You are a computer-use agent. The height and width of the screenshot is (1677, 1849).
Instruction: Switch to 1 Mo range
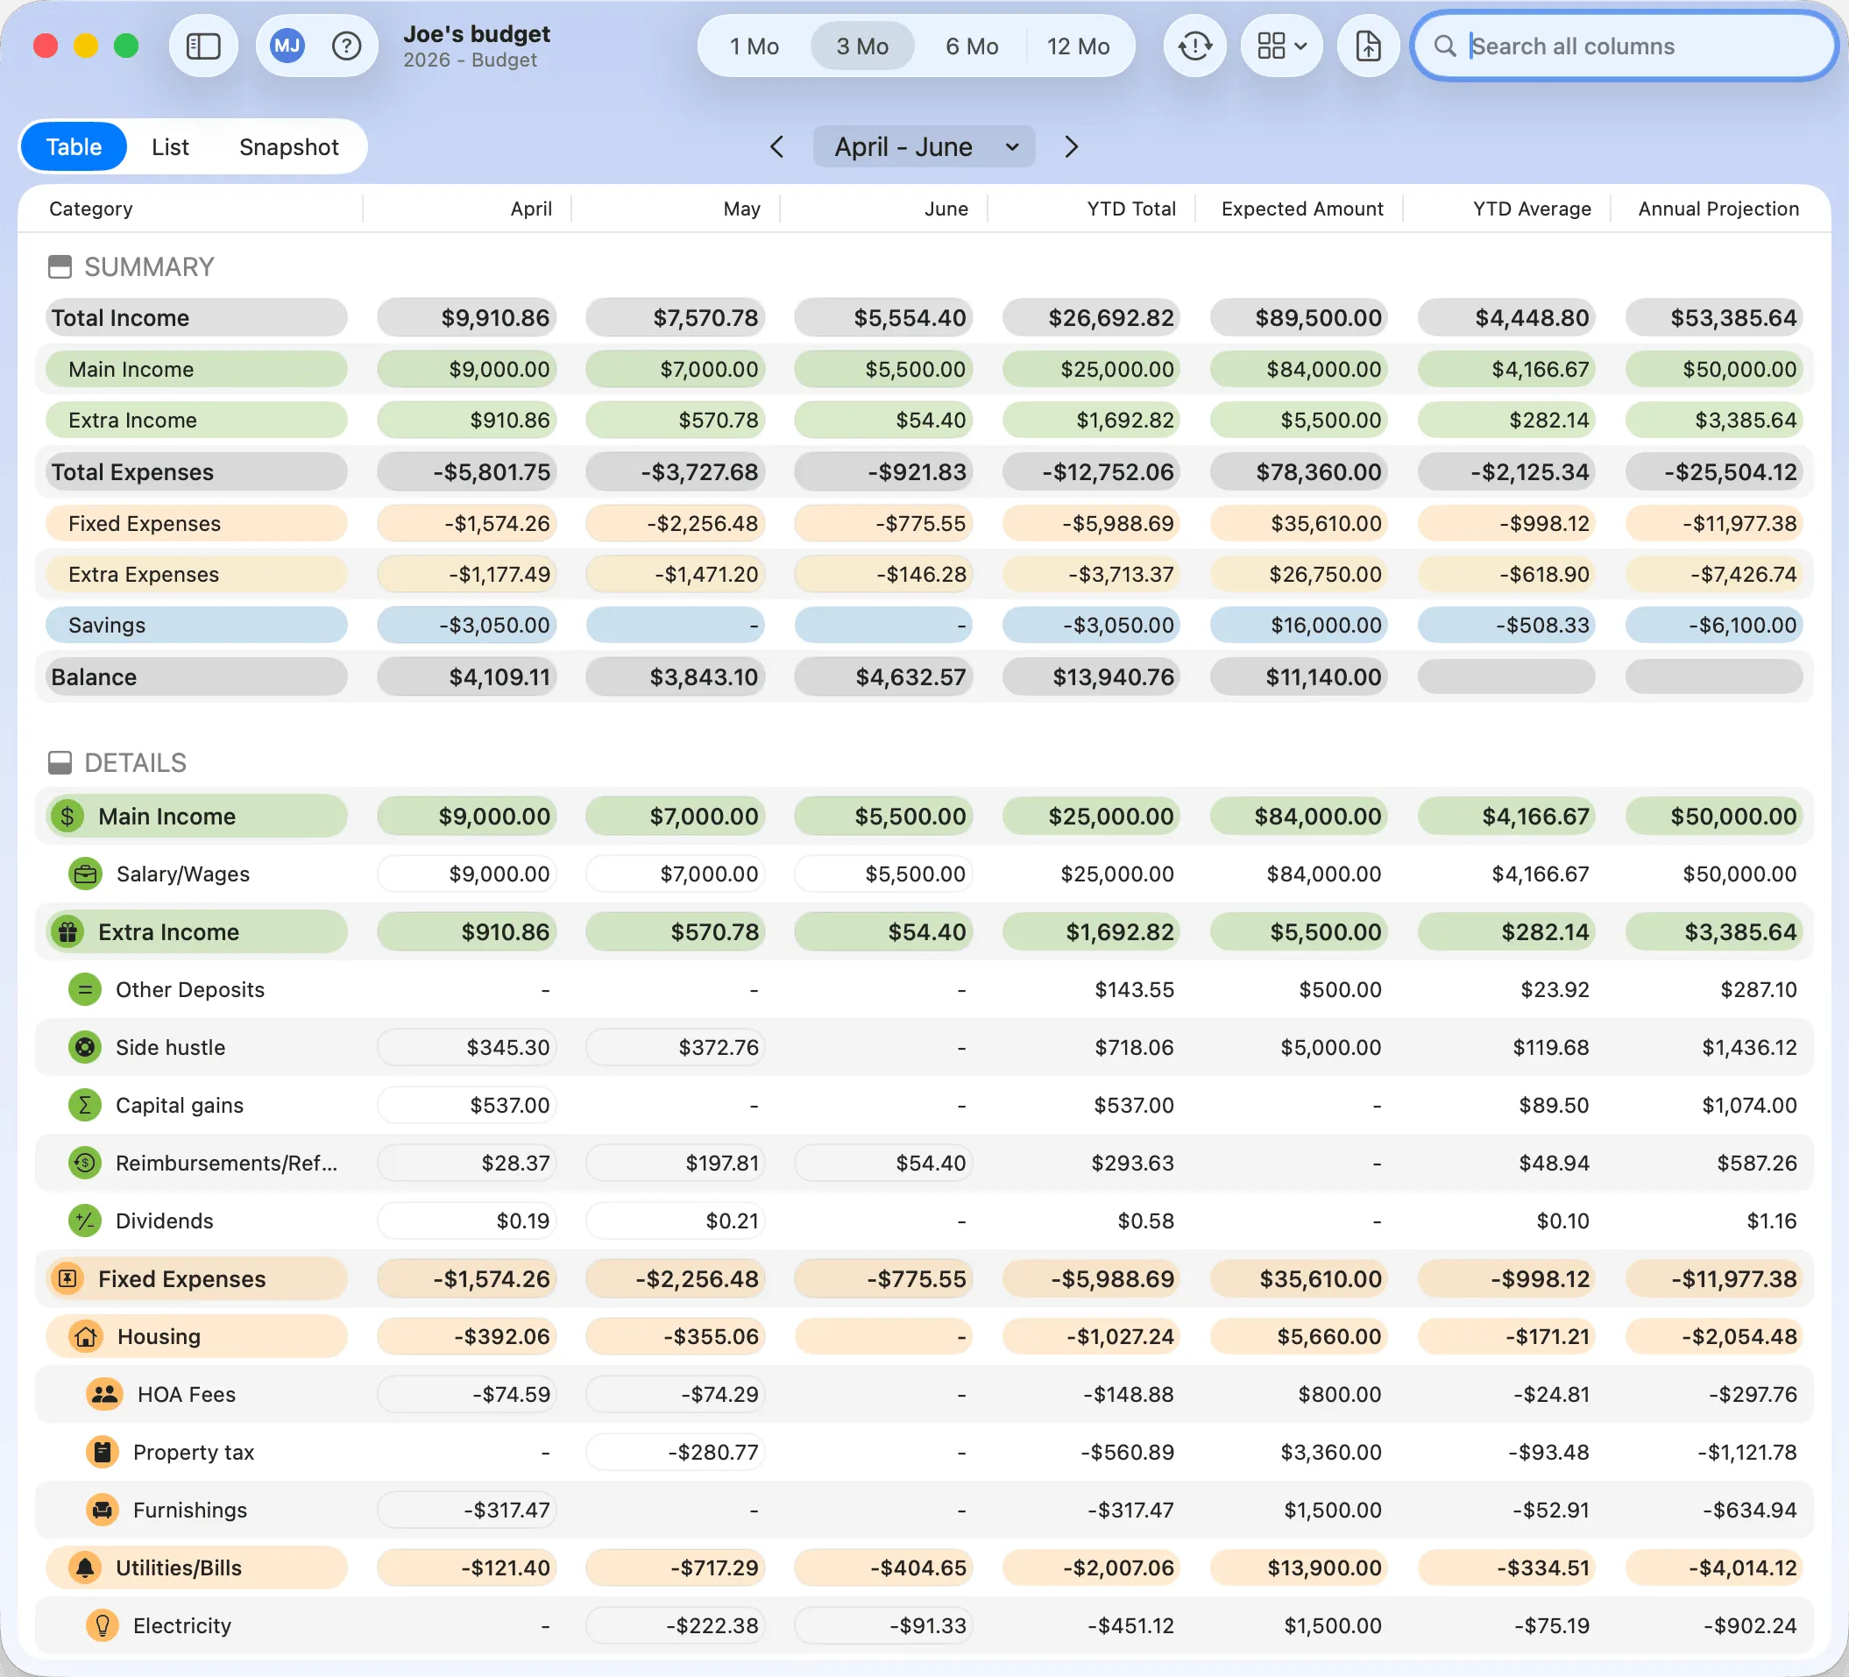pyautogui.click(x=754, y=46)
